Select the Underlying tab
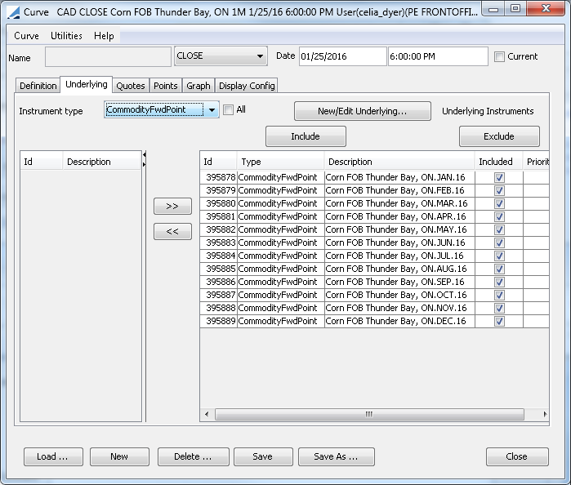This screenshot has width=571, height=485. coord(87,84)
